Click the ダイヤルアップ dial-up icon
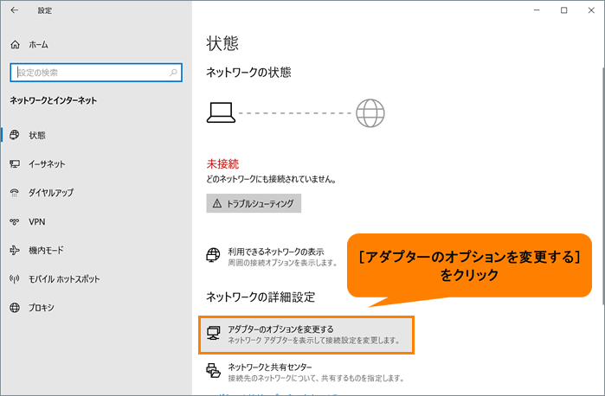This screenshot has height=396, width=605. tap(14, 193)
